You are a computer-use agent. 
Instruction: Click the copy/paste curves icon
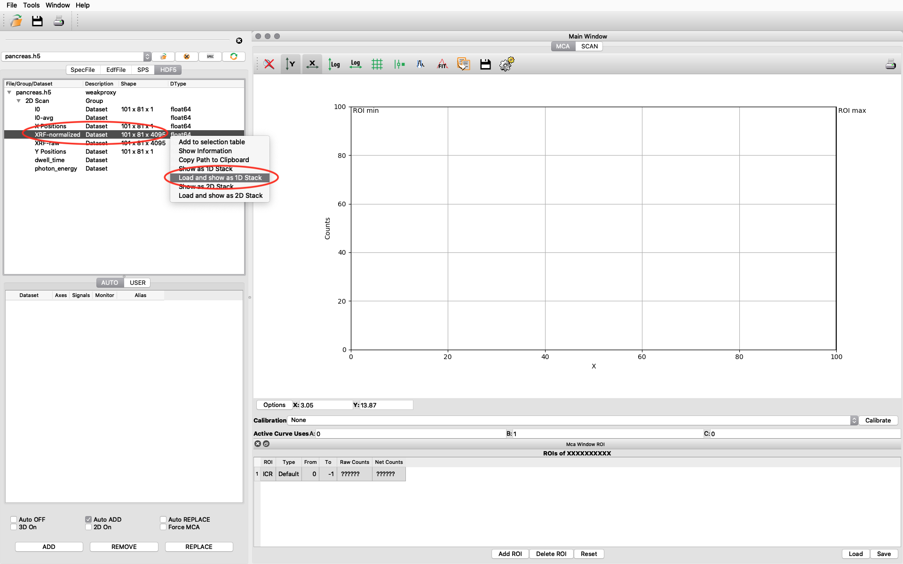point(464,64)
